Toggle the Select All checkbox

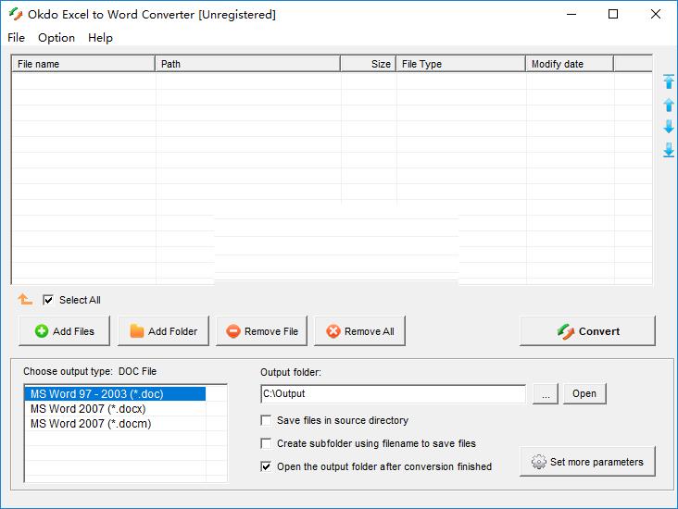coord(48,300)
